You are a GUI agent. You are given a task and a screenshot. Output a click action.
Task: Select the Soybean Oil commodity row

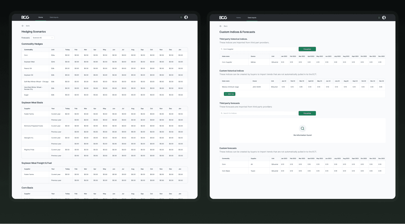click(105, 75)
